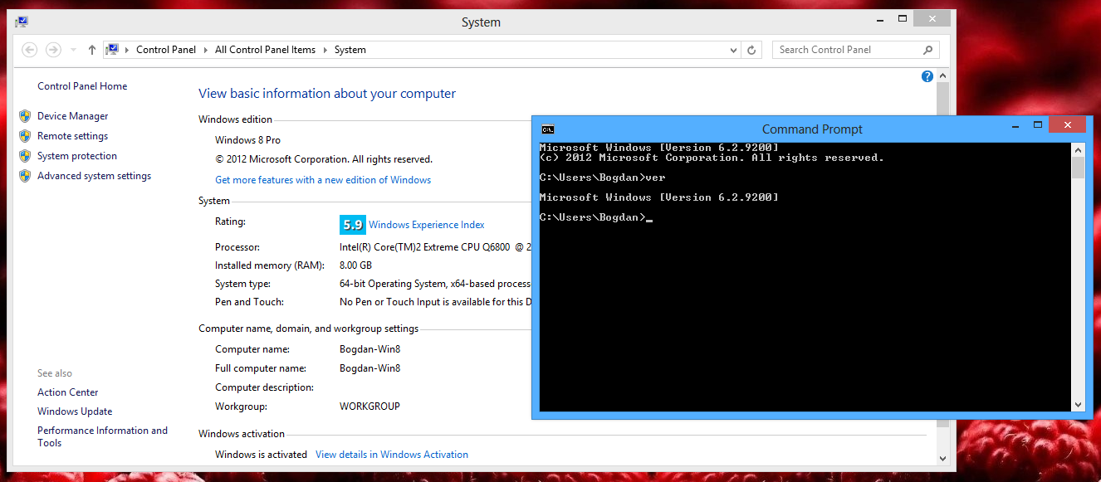The height and width of the screenshot is (482, 1101).
Task: Open the recent locations dropdown arrow
Action: pos(73,50)
